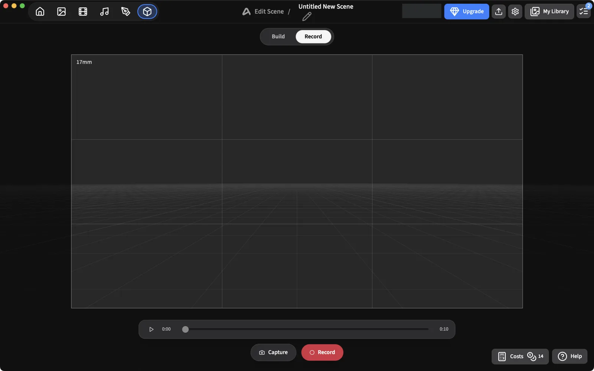Click the blank field left of Upgrade
This screenshot has height=371, width=594.
(x=422, y=11)
